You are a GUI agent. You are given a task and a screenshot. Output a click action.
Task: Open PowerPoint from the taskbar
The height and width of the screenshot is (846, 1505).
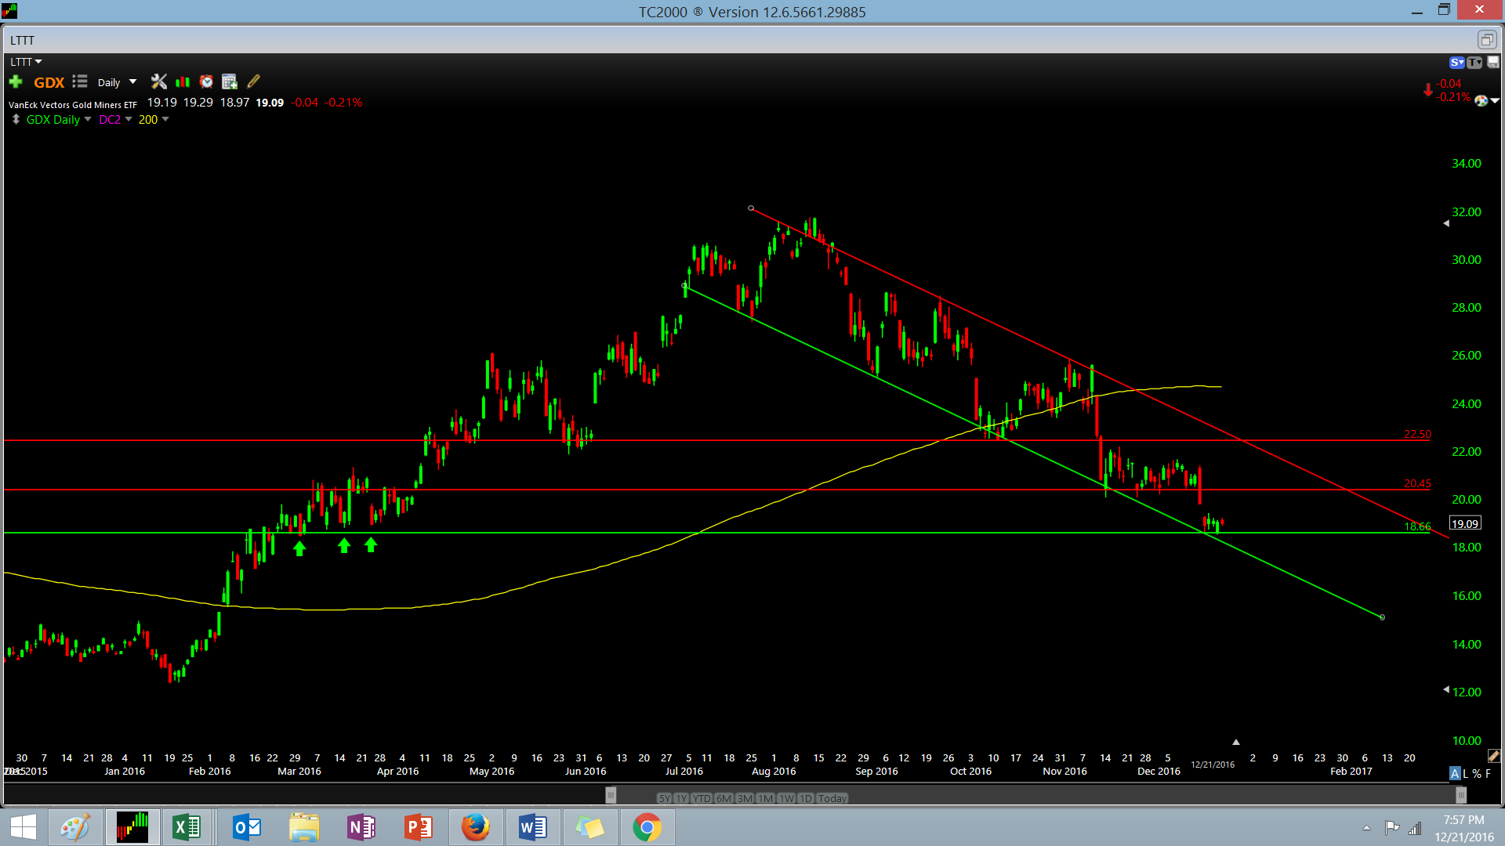click(x=418, y=827)
